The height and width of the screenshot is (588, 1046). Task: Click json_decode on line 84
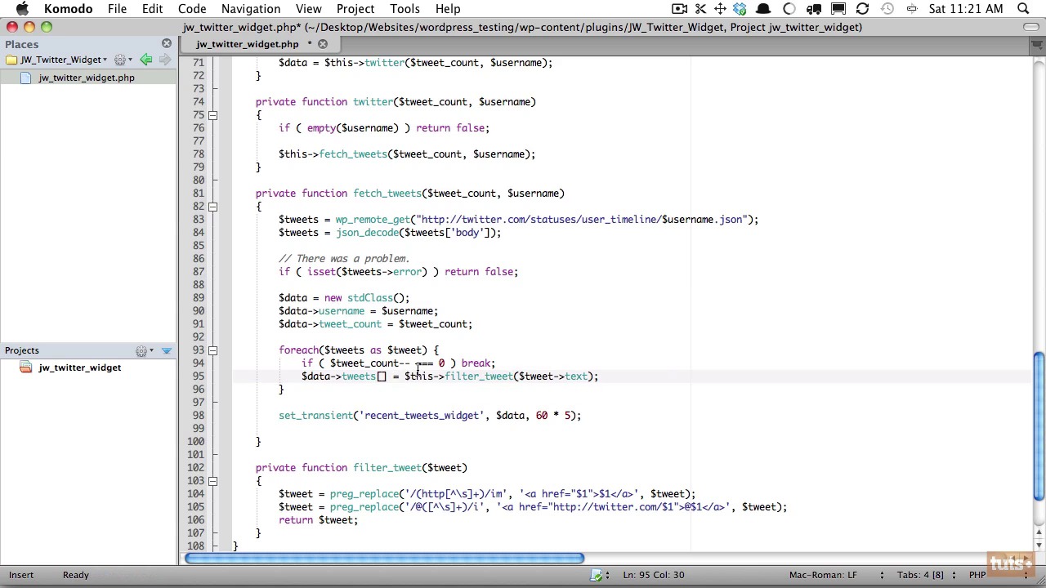pos(367,233)
